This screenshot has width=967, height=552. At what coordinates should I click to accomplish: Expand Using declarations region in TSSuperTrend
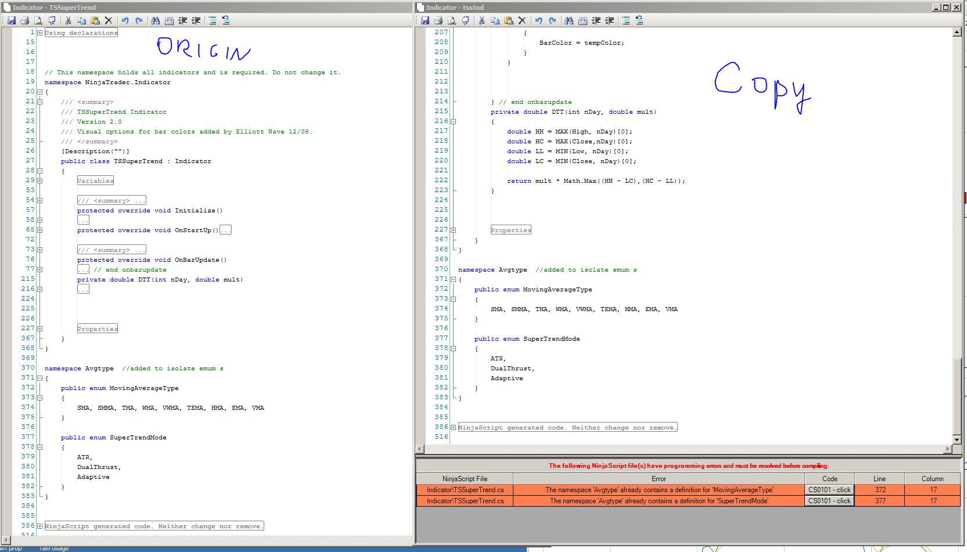[39, 33]
